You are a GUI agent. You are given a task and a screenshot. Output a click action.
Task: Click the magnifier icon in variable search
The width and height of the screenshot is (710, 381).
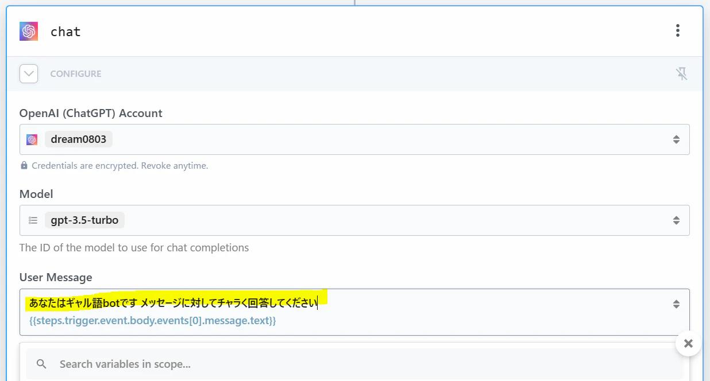pos(41,364)
